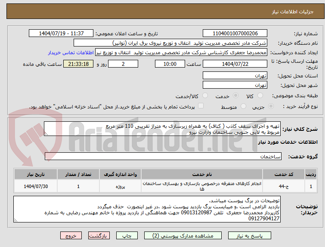325x247 pixels.
Task: Click the نوع فرآیند خرید label
Action: click(x=300, y=106)
